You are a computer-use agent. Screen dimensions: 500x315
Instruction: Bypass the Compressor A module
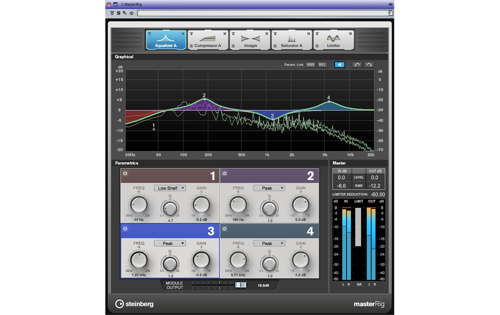click(192, 34)
